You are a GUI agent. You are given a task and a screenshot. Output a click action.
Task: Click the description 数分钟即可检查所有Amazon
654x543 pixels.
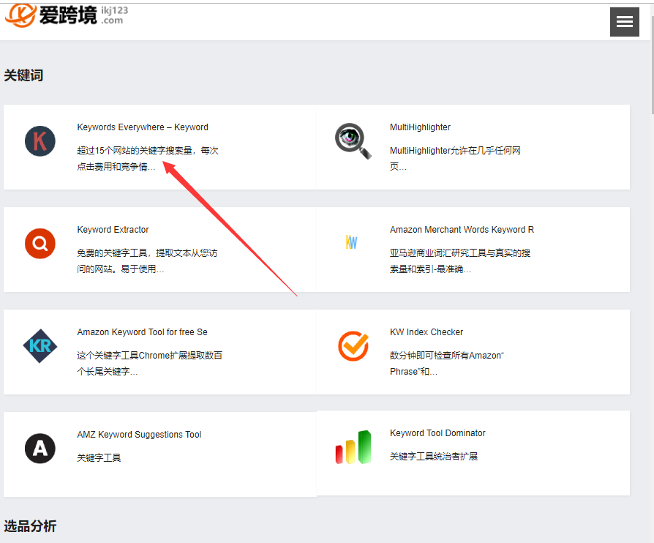click(x=447, y=364)
